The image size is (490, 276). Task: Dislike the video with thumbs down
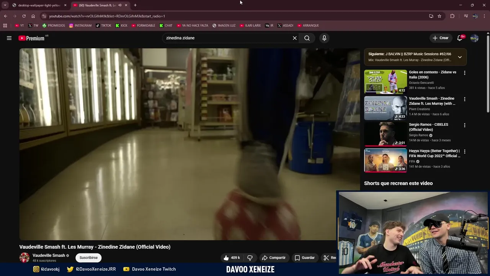250,258
